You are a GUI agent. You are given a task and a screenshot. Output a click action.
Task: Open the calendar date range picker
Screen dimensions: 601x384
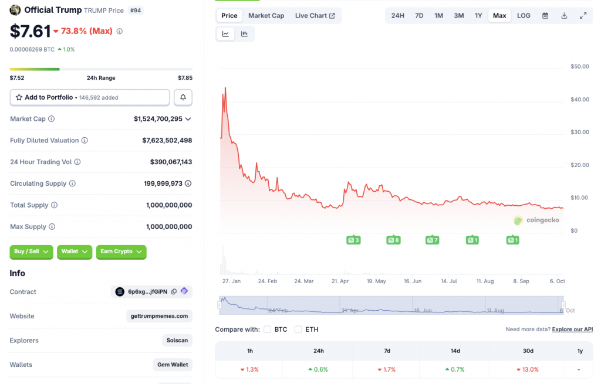pos(545,16)
